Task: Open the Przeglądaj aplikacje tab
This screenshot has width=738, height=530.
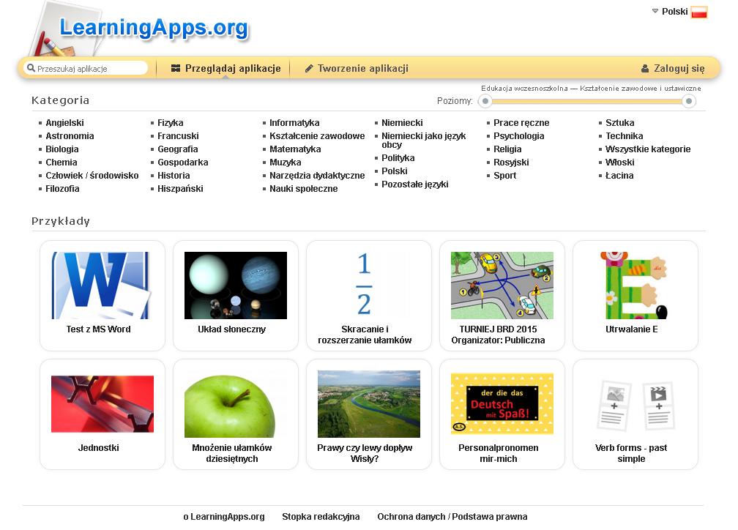Action: pos(226,68)
